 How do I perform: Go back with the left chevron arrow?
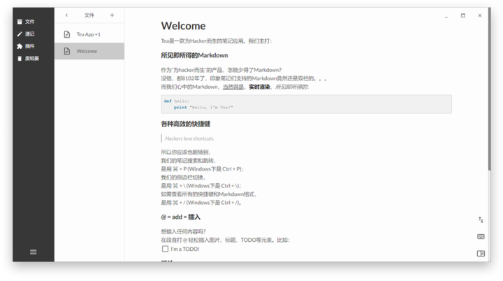coord(66,15)
